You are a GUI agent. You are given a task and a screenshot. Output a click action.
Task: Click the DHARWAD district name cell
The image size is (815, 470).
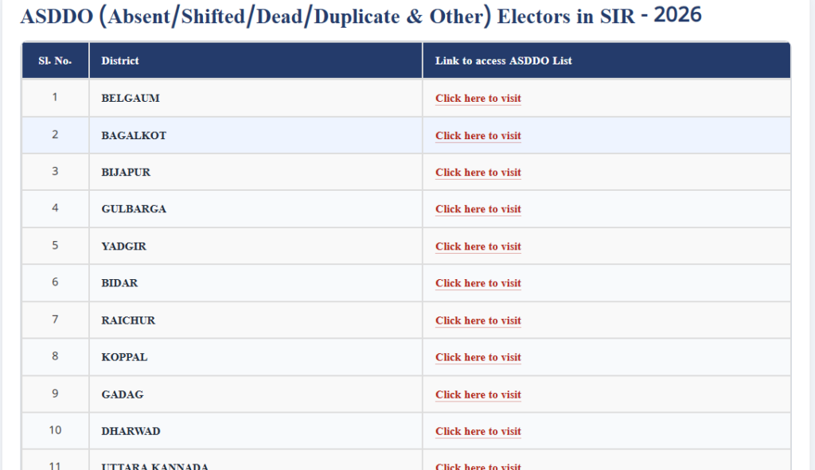click(255, 432)
